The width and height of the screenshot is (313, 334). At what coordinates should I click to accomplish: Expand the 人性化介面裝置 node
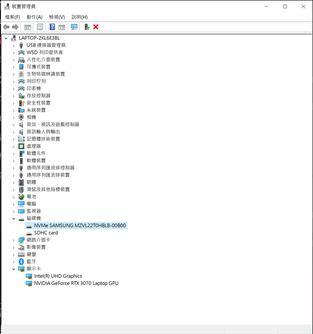pyautogui.click(x=13, y=60)
